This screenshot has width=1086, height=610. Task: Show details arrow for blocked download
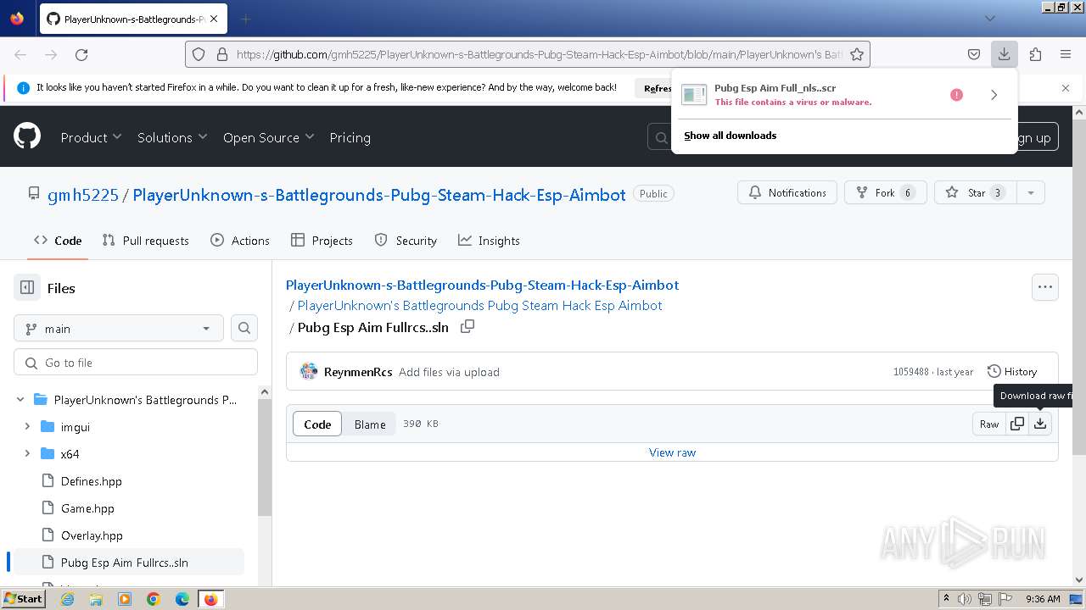click(994, 95)
